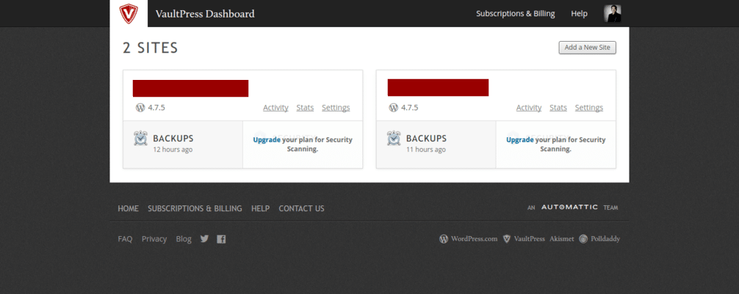Click the '11 hours ago' backup timestamp
Screen dimensions: 739x294
coord(425,150)
